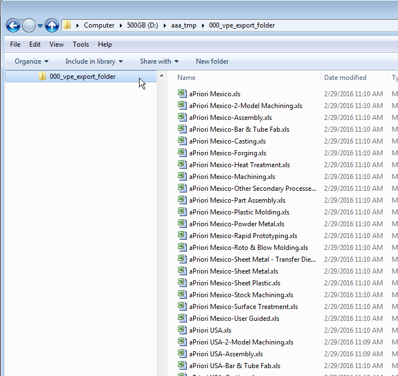Click the Excel icon of aPriori Mexico-Forging.xls

pos(182,153)
